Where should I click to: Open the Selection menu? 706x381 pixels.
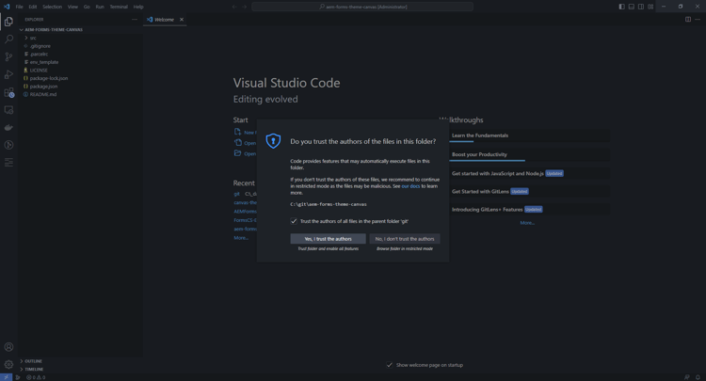coord(52,7)
